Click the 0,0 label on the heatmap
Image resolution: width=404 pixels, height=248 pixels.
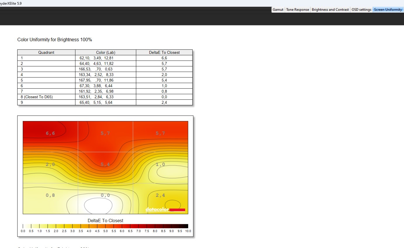[105, 195]
